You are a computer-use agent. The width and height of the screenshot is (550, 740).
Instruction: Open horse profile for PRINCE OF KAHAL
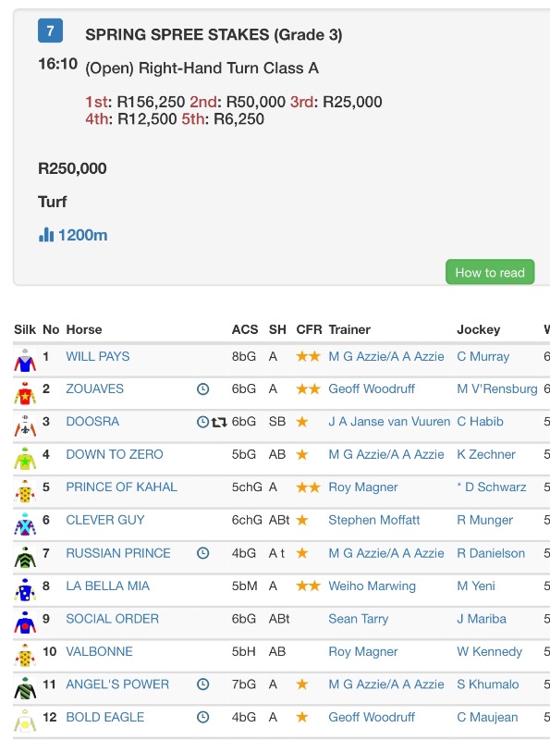(122, 487)
